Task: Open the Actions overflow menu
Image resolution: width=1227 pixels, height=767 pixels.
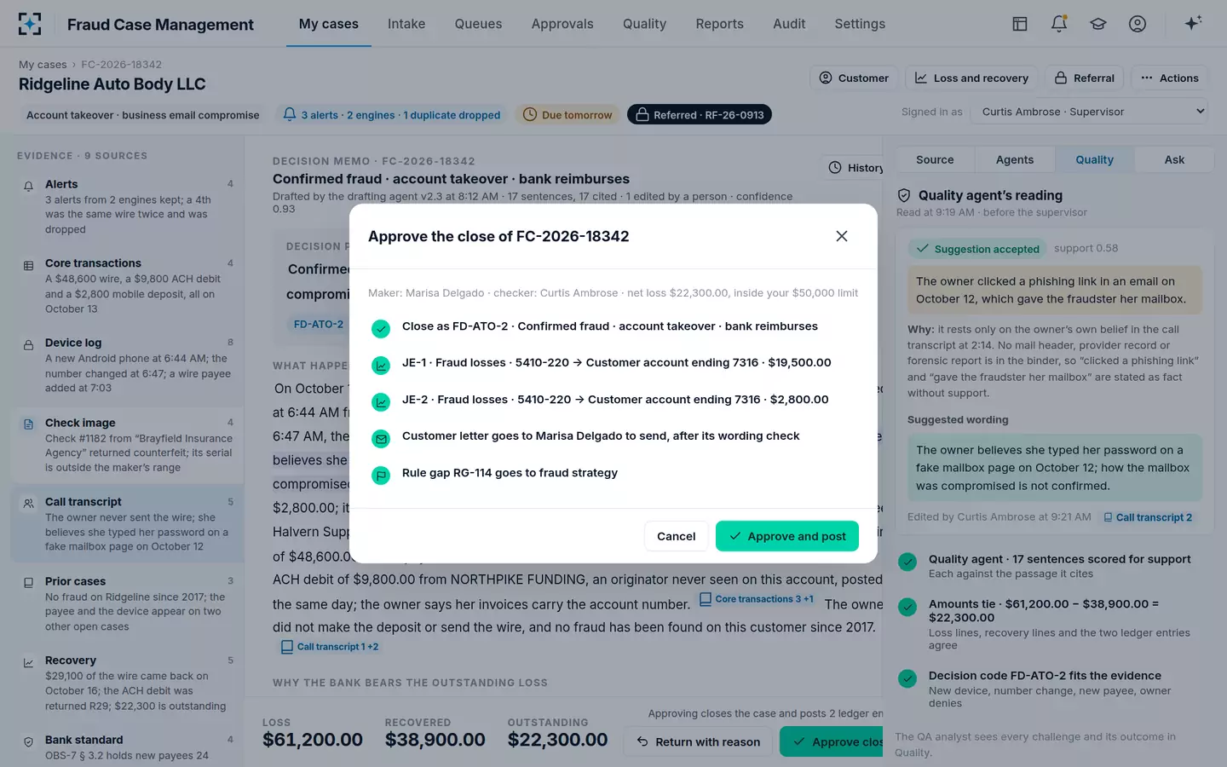Action: click(x=1170, y=78)
